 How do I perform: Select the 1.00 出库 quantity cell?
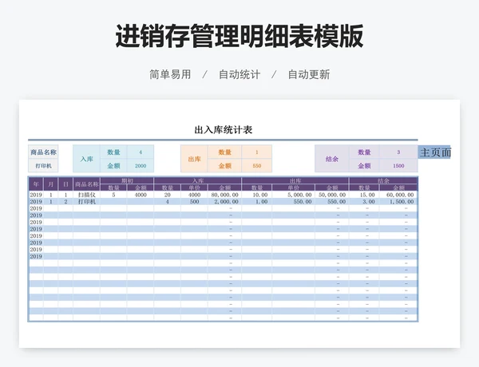coord(257,202)
